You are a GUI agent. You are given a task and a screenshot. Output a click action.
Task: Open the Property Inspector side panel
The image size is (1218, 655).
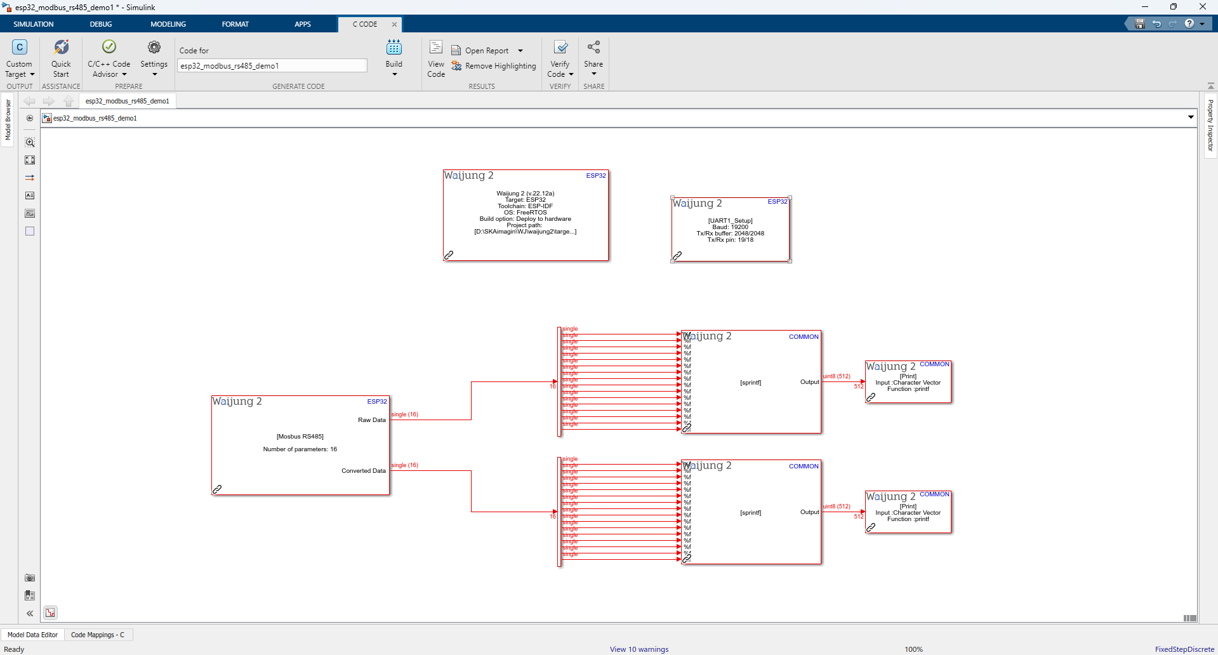1210,125
